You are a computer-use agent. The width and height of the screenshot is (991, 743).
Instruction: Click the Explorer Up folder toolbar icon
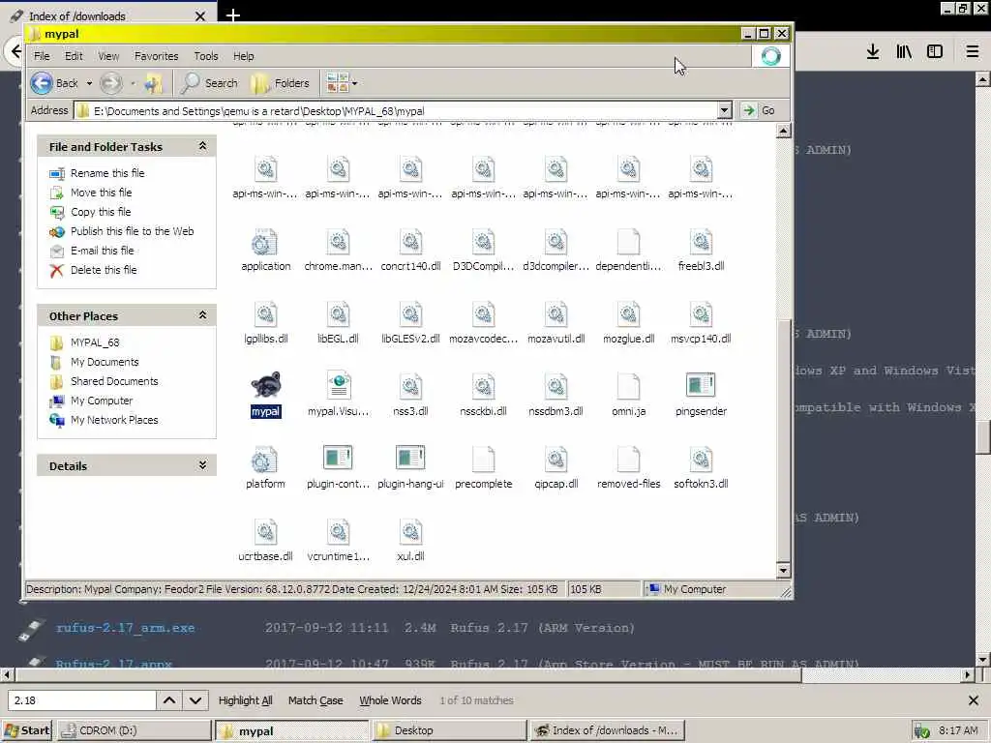(154, 83)
